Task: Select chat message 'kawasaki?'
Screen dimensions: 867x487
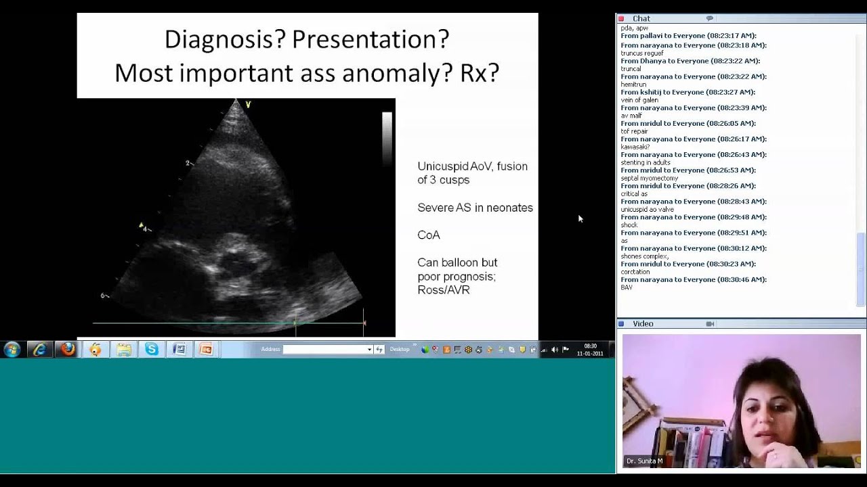Action: click(635, 147)
